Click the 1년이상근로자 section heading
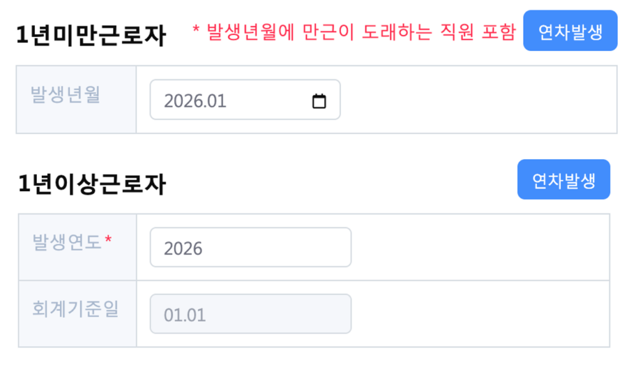This screenshot has height=367, width=629. tap(92, 183)
